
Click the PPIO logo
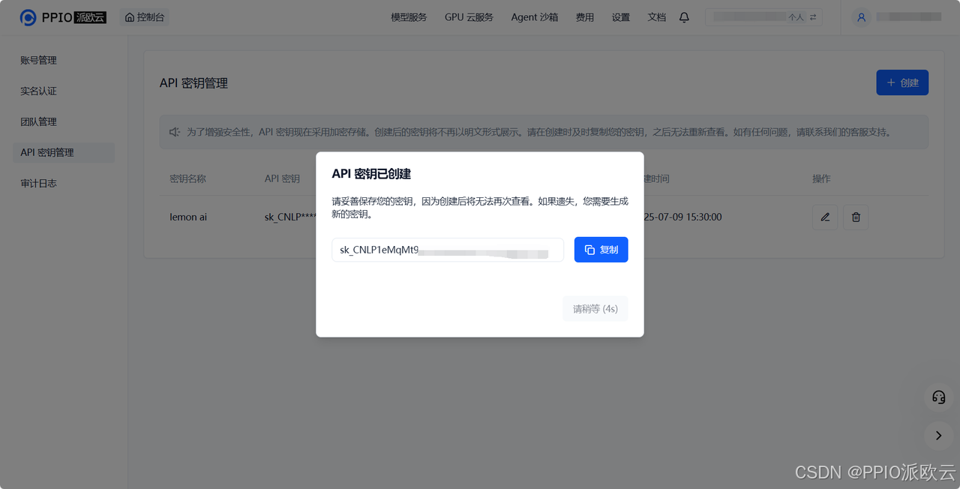[63, 17]
